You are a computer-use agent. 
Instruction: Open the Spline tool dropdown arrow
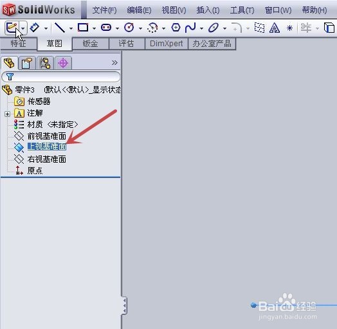(x=201, y=28)
